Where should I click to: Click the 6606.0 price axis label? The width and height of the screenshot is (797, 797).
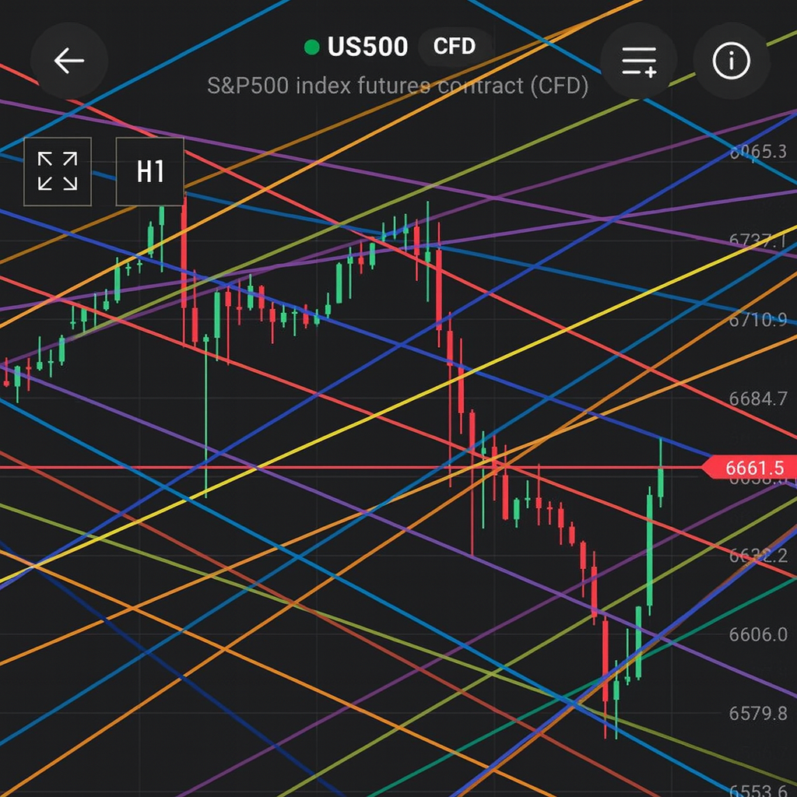pyautogui.click(x=757, y=634)
